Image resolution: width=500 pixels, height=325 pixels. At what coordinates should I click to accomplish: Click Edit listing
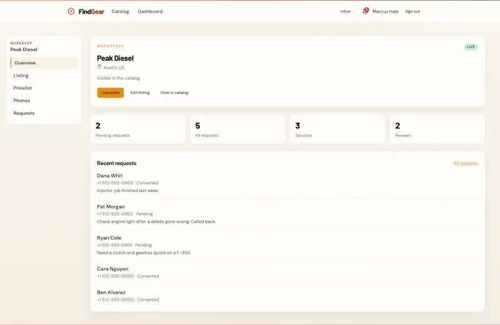140,92
